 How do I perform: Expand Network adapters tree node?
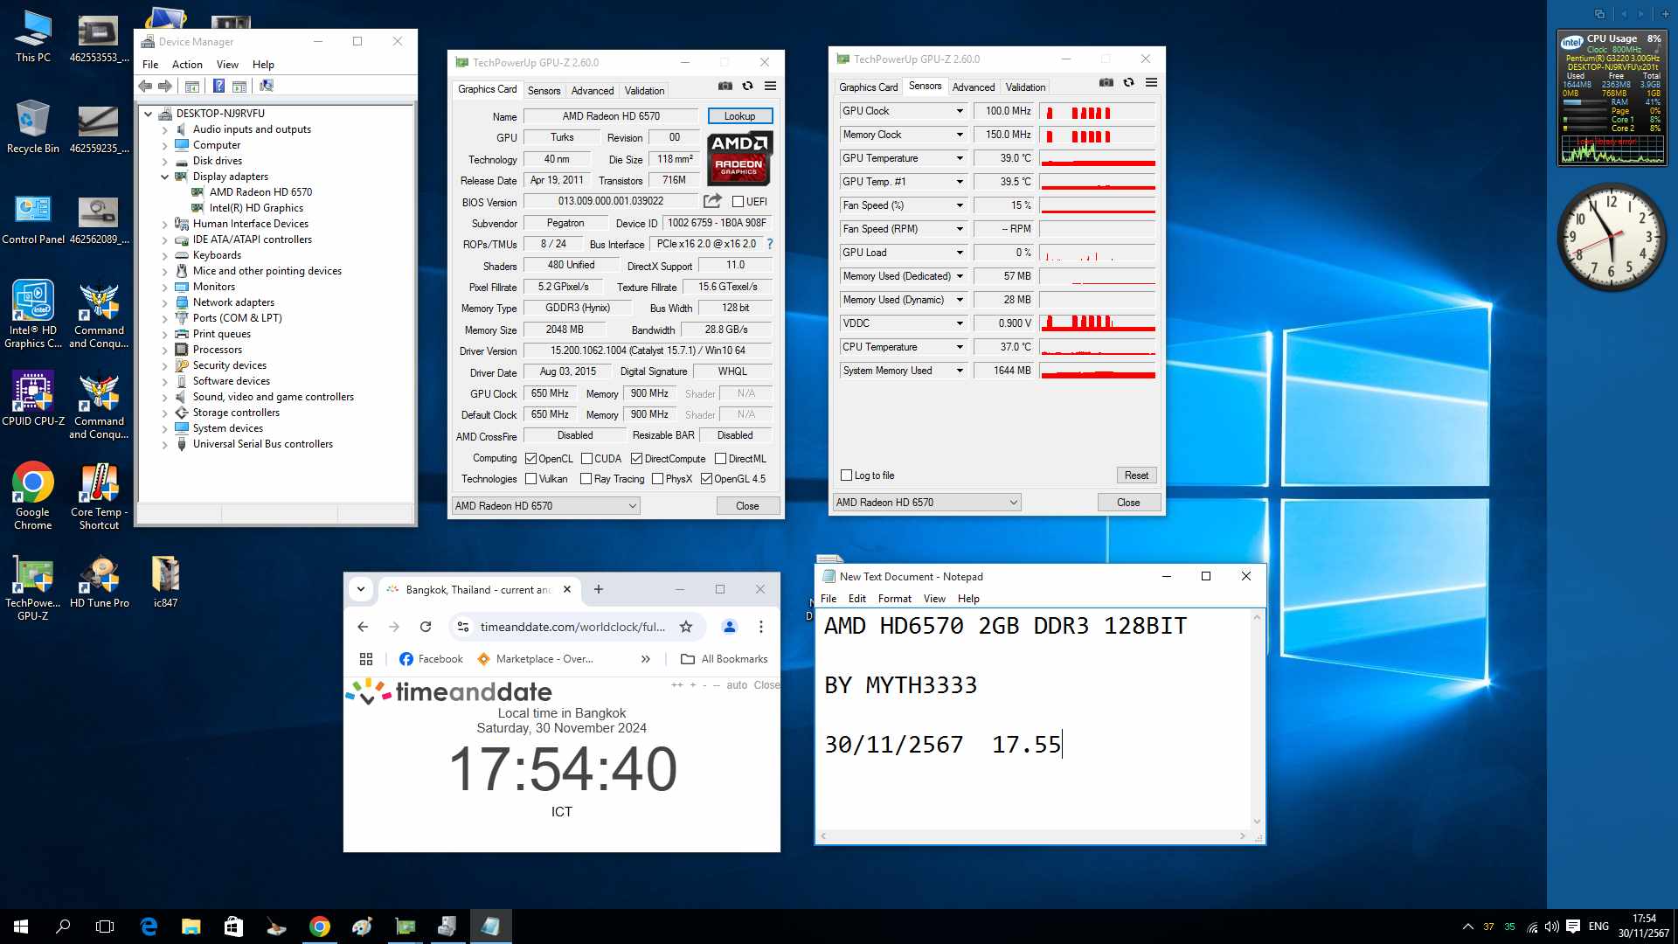click(x=164, y=302)
